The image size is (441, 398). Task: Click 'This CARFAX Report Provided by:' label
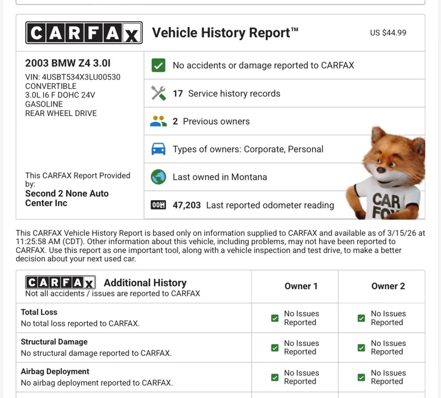click(78, 180)
